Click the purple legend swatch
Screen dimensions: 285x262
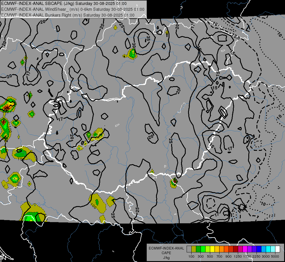pos(250,249)
